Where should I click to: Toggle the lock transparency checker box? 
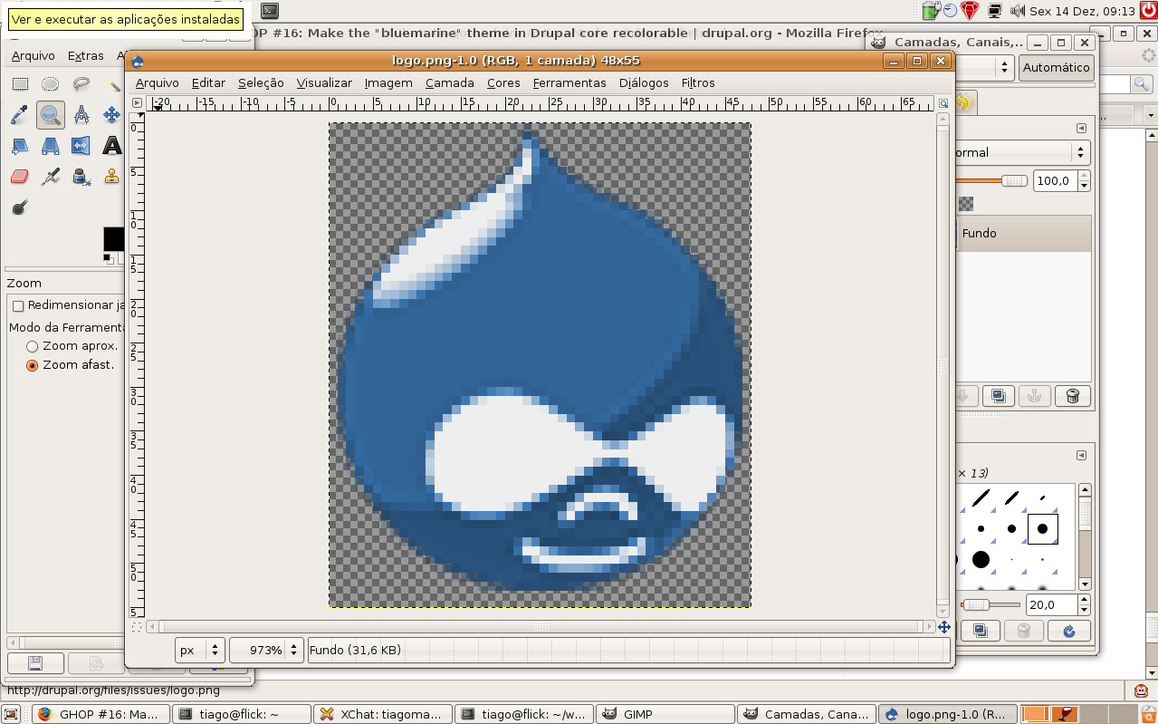pos(966,204)
